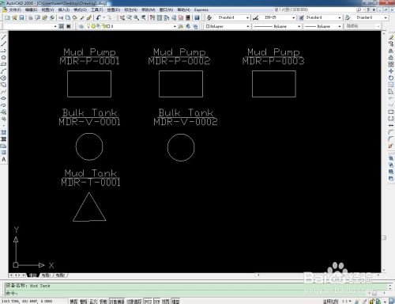395x304 pixels.
Task: Toggle Object Snap Tracking in status bar
Action: point(134,301)
